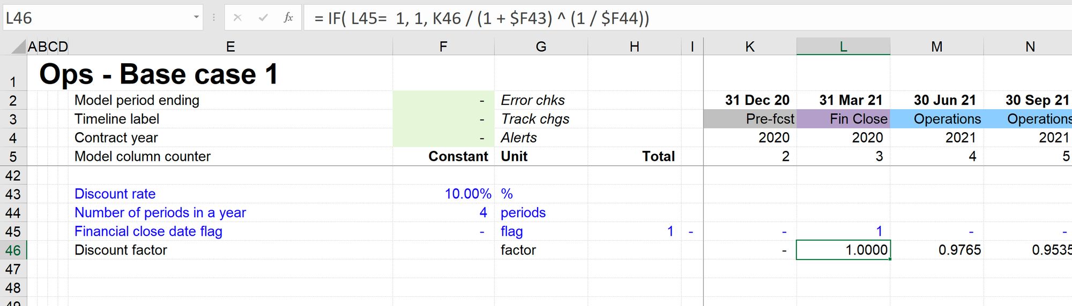
Task: Click inside the Name Box showing L46
Action: [96, 18]
